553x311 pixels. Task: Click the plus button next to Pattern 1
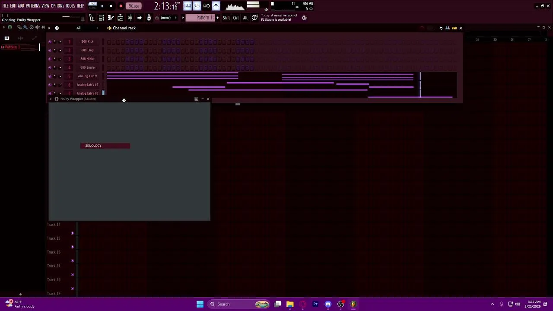tap(217, 18)
